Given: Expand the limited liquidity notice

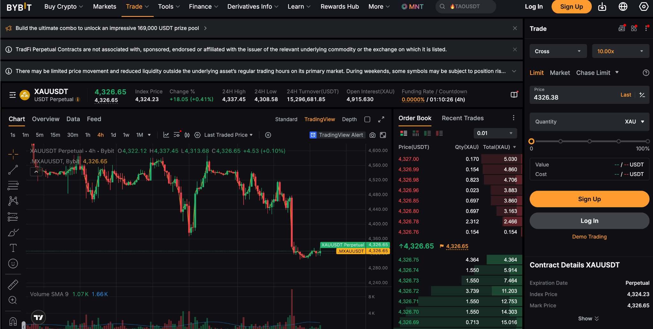Looking at the screenshot, I should [514, 71].
